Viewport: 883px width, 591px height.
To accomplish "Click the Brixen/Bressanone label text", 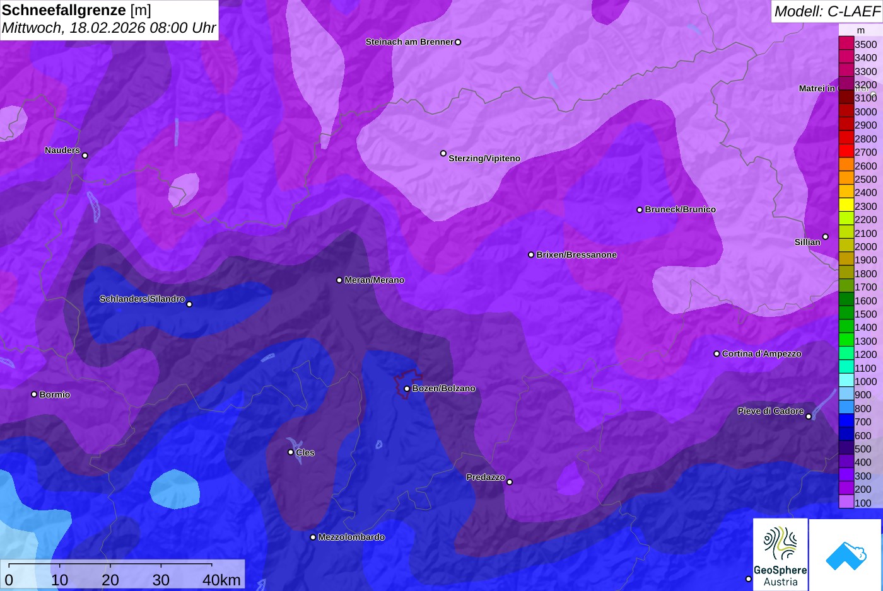I will coord(576,255).
